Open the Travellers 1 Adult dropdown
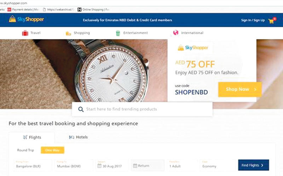 click(x=183, y=165)
